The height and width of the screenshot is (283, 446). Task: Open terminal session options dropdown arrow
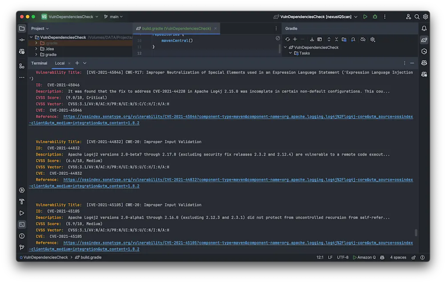tap(85, 63)
